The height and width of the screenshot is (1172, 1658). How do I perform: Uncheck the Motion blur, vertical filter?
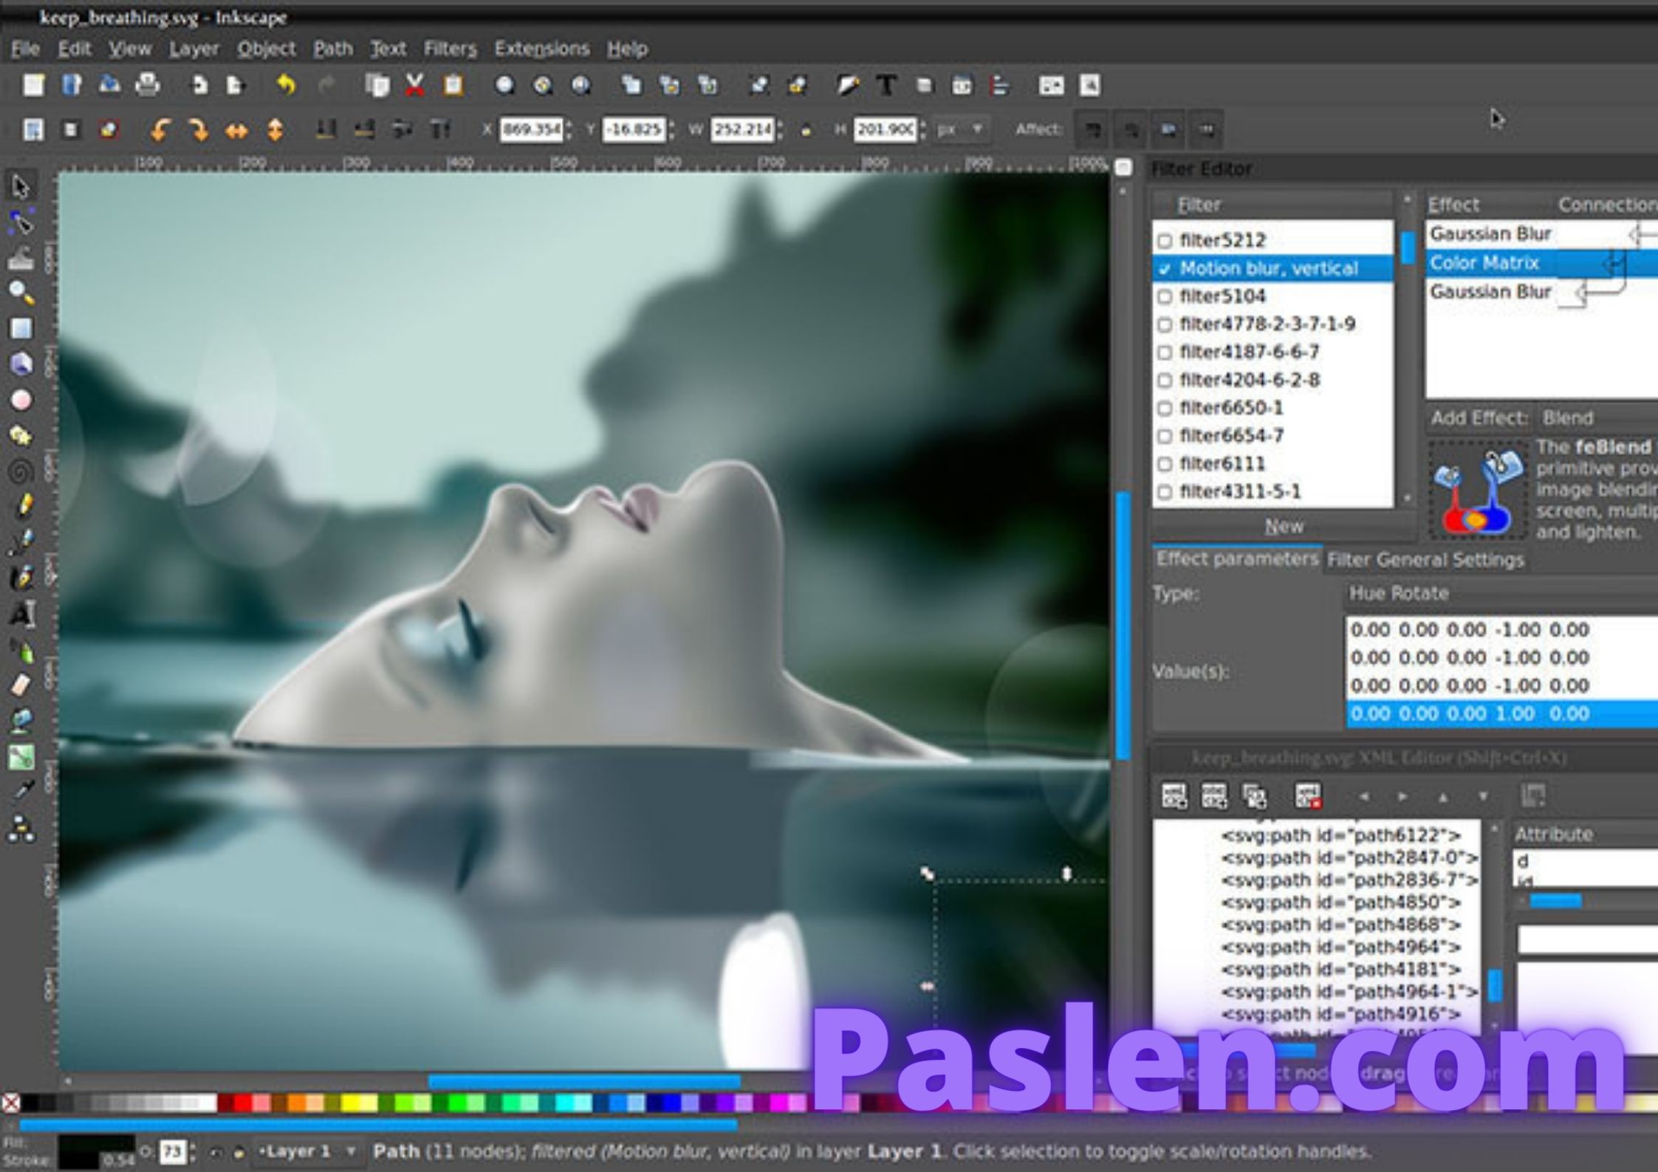point(1165,268)
